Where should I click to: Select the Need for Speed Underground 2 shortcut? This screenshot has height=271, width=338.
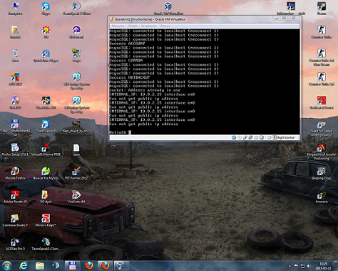point(322,129)
